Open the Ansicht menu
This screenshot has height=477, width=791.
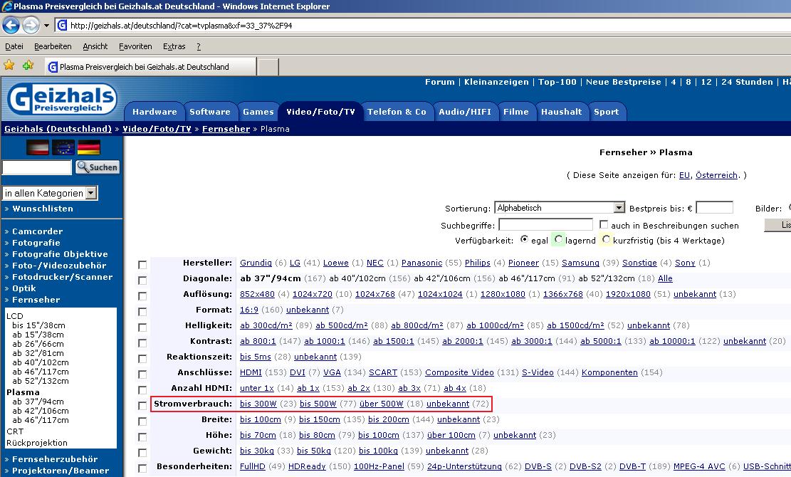(95, 46)
